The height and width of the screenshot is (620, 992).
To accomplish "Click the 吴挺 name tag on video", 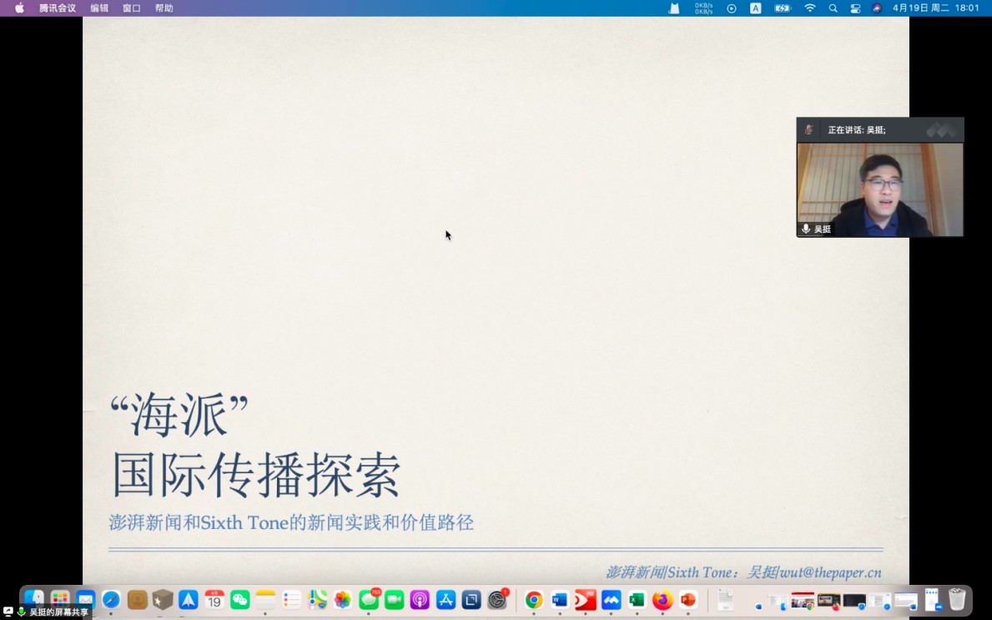I will coord(816,229).
